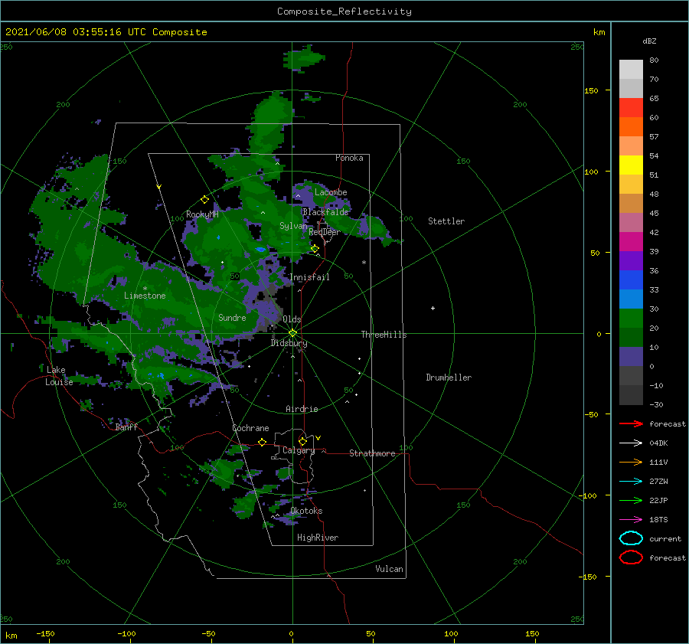Click the dBZ legend heading

(x=649, y=41)
